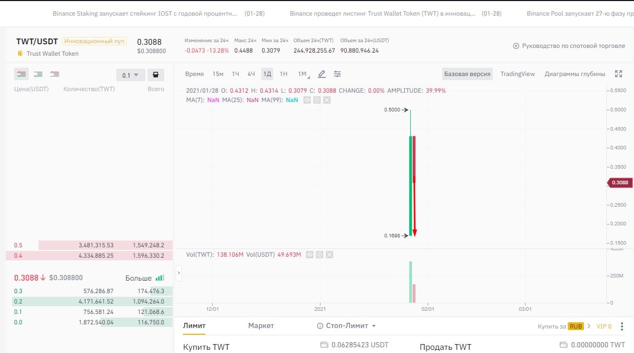Click the green volume bar
The image size is (634, 353).
point(411,282)
